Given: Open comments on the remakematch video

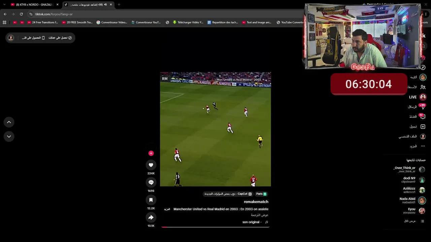Looking at the screenshot, I should (x=151, y=183).
